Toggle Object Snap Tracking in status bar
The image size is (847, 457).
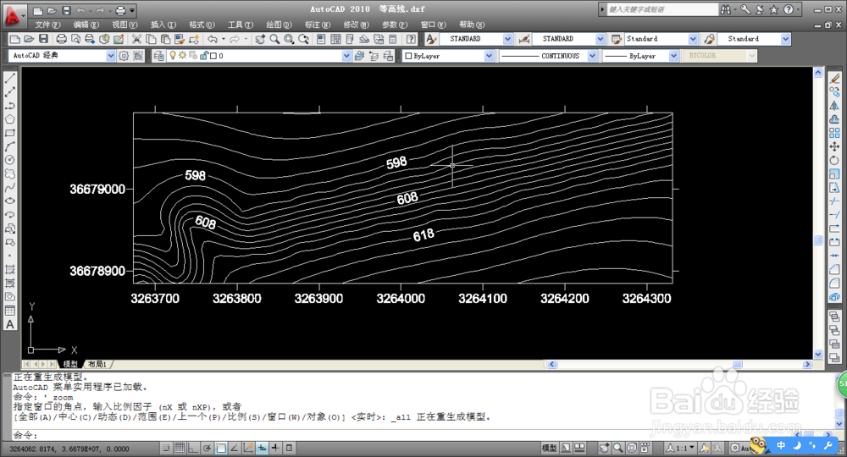[x=235, y=448]
